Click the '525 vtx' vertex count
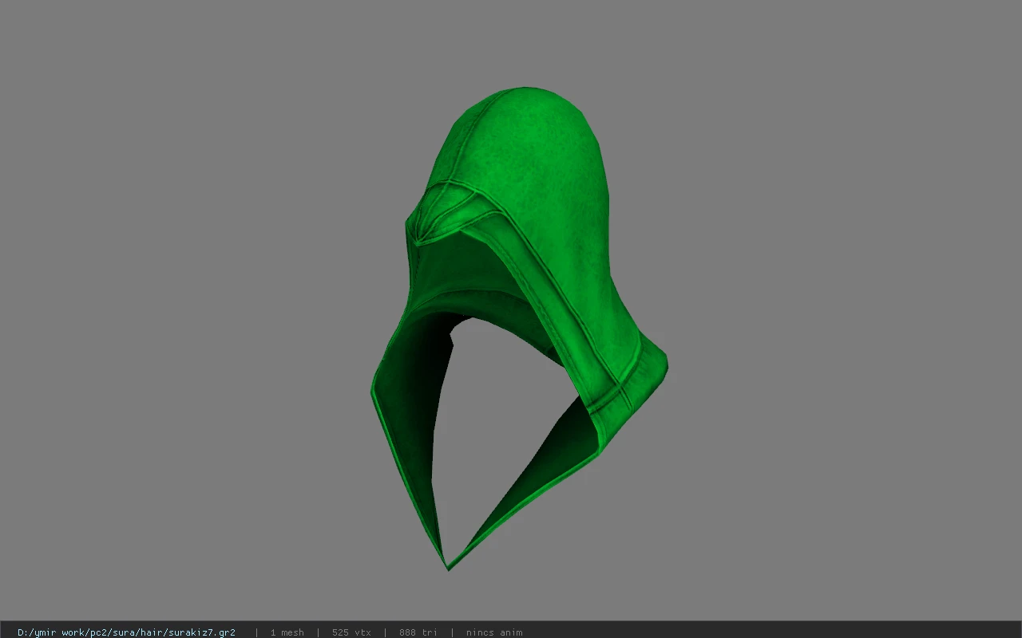Viewport: 1022px width, 638px height. (351, 632)
